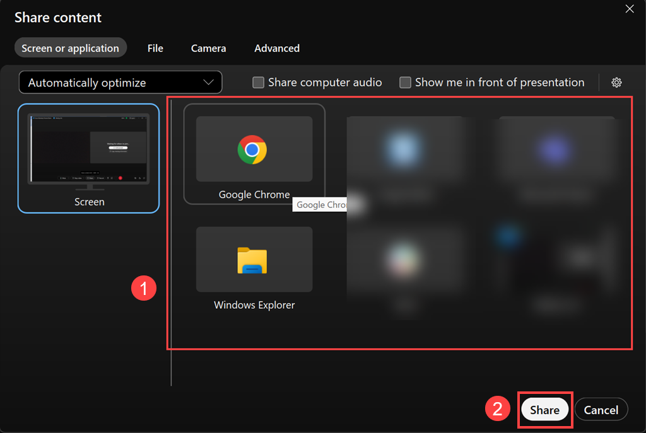Viewport: 646px width, 433px height.
Task: Select the Screen or application tab
Action: click(x=70, y=48)
